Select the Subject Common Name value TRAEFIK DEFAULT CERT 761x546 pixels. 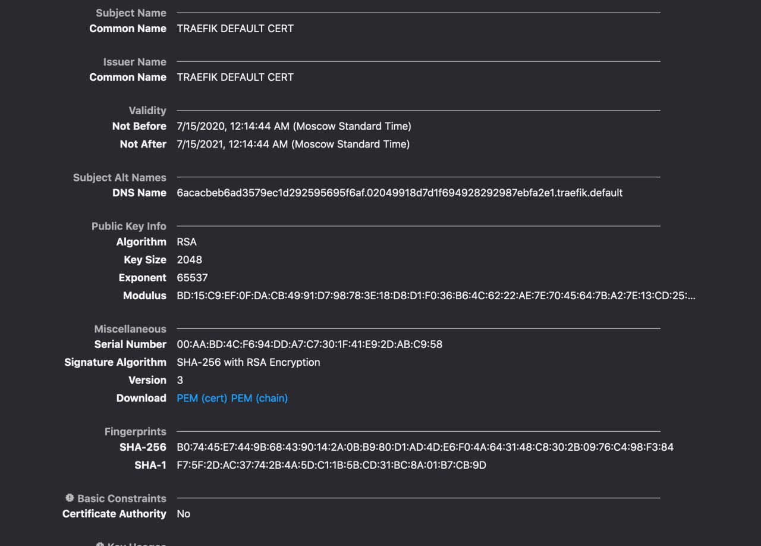[235, 29]
